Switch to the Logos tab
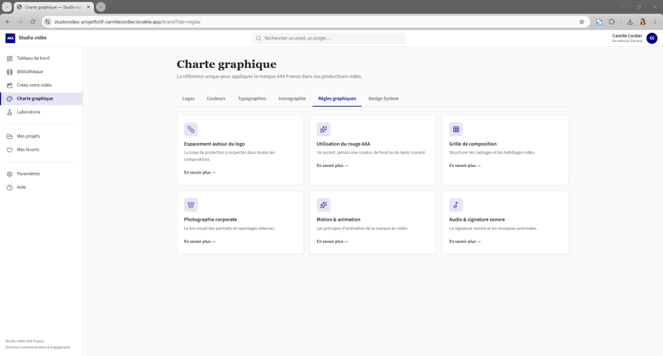The width and height of the screenshot is (663, 356). click(x=188, y=98)
